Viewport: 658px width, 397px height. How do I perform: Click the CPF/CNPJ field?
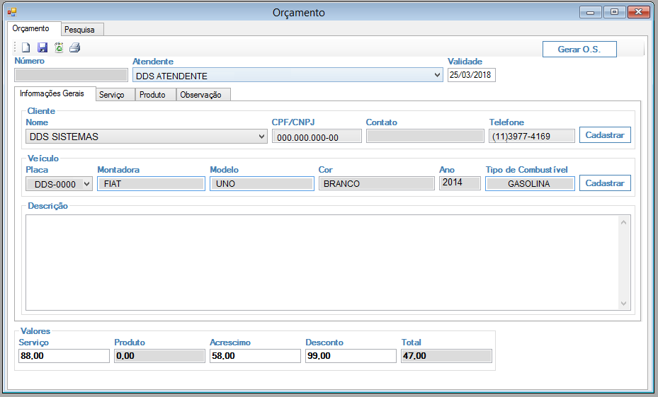(x=317, y=137)
